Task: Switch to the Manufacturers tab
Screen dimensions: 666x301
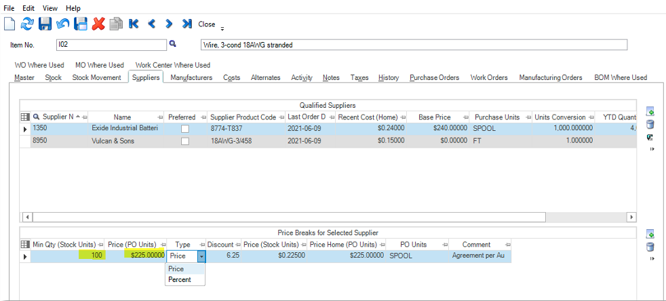Action: click(191, 77)
